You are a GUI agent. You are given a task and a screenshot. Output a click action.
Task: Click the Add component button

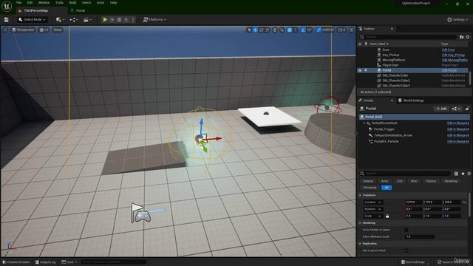click(442, 109)
